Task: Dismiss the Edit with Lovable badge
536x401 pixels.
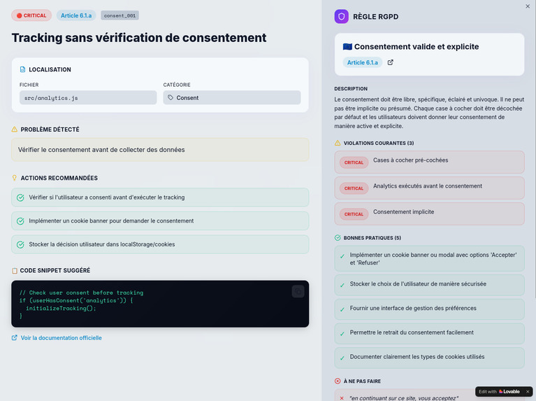Action: coord(528,391)
